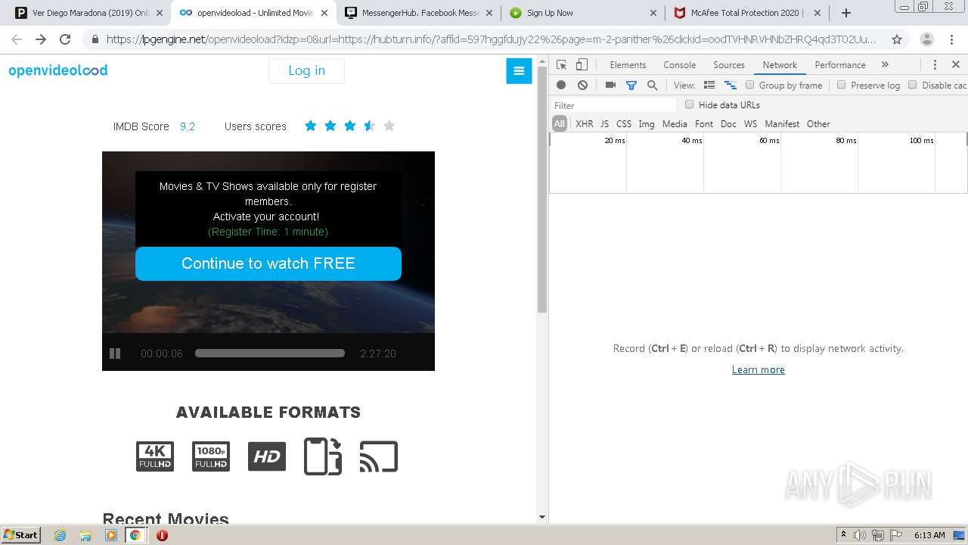Image resolution: width=968 pixels, height=545 pixels.
Task: Filter requests by Media type
Action: (x=675, y=124)
